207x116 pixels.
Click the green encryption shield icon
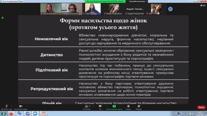2,18
